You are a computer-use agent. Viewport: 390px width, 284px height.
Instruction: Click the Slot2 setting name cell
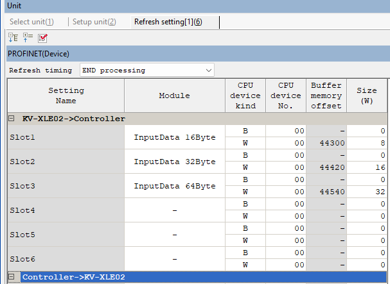click(x=66, y=162)
